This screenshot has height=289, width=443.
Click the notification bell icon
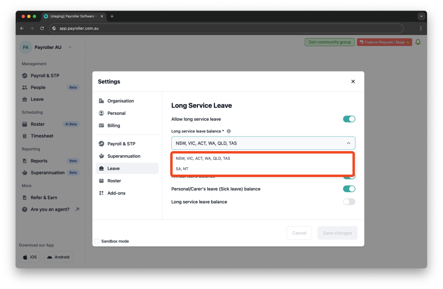418,42
